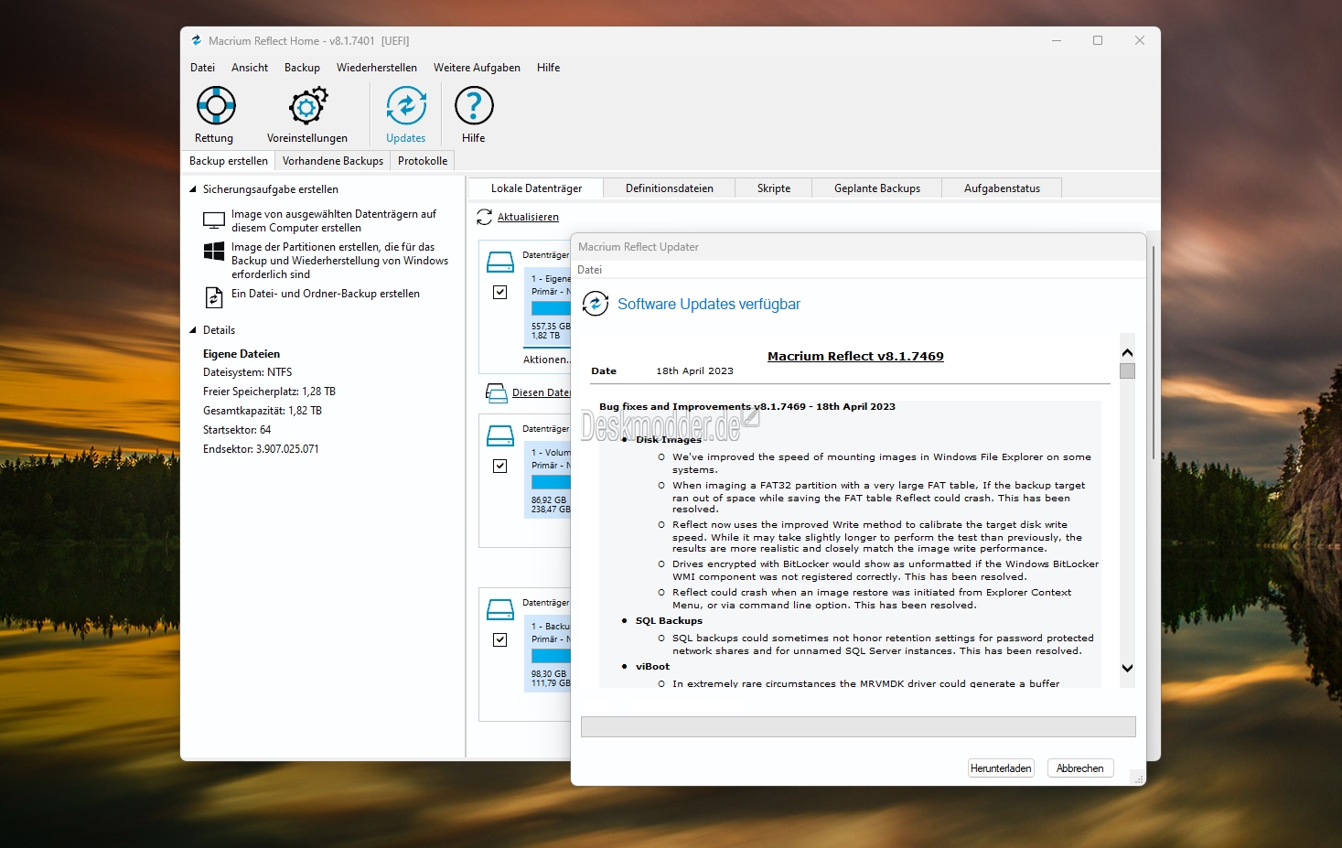The width and height of the screenshot is (1342, 848).
Task: Click 'Ein Datei- und Ordner-Backup erstellen' link
Action: pos(326,294)
